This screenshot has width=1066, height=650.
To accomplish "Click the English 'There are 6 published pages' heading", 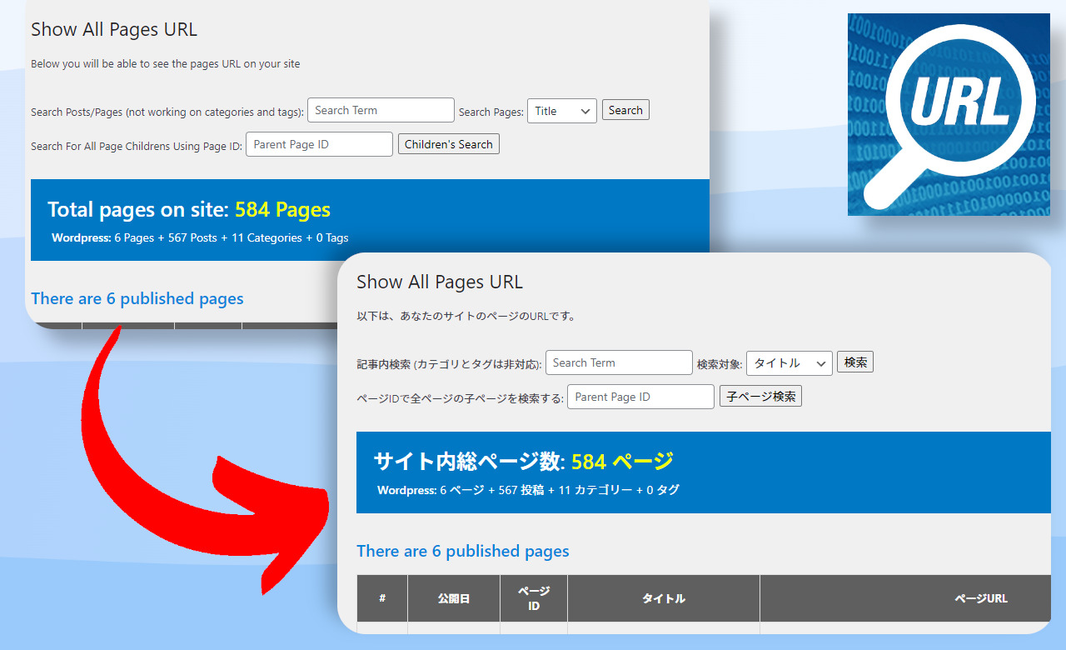I will click(x=137, y=298).
